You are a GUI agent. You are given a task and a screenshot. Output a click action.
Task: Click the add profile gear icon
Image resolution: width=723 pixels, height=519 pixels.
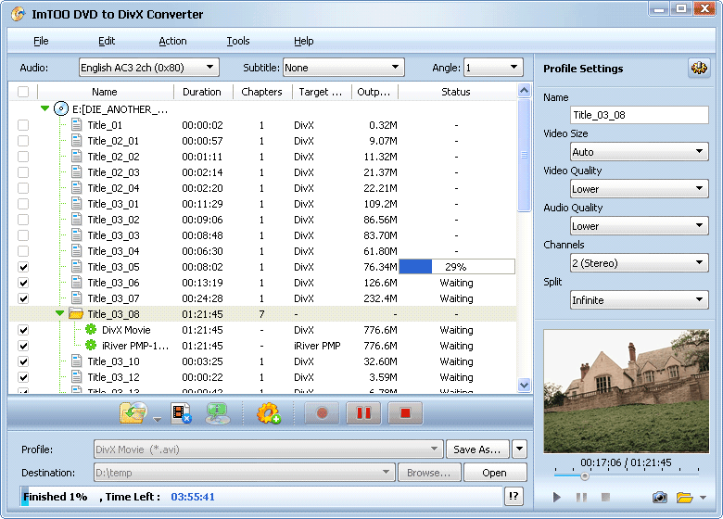(x=269, y=413)
